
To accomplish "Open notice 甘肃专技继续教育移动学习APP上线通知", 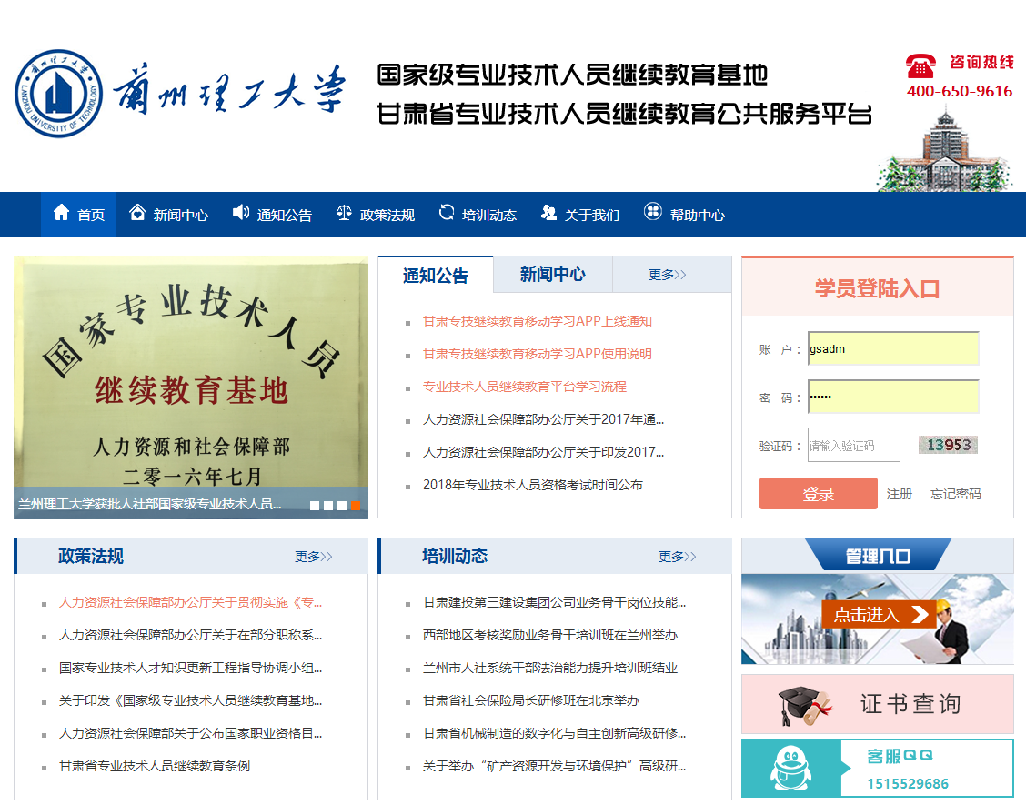I will pyautogui.click(x=538, y=321).
